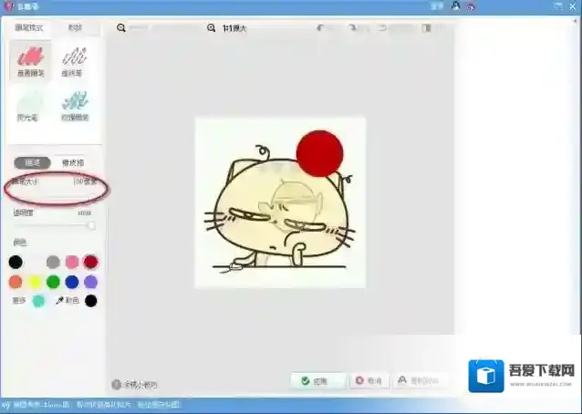Click the Cancel button with red icon

(369, 380)
